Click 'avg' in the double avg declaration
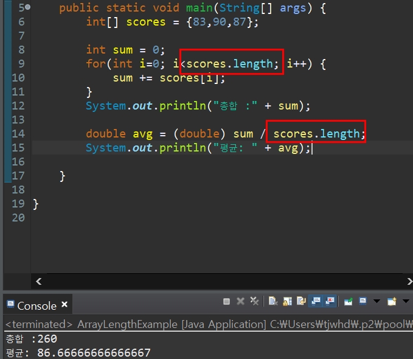The width and height of the screenshot is (413, 359). 142,134
